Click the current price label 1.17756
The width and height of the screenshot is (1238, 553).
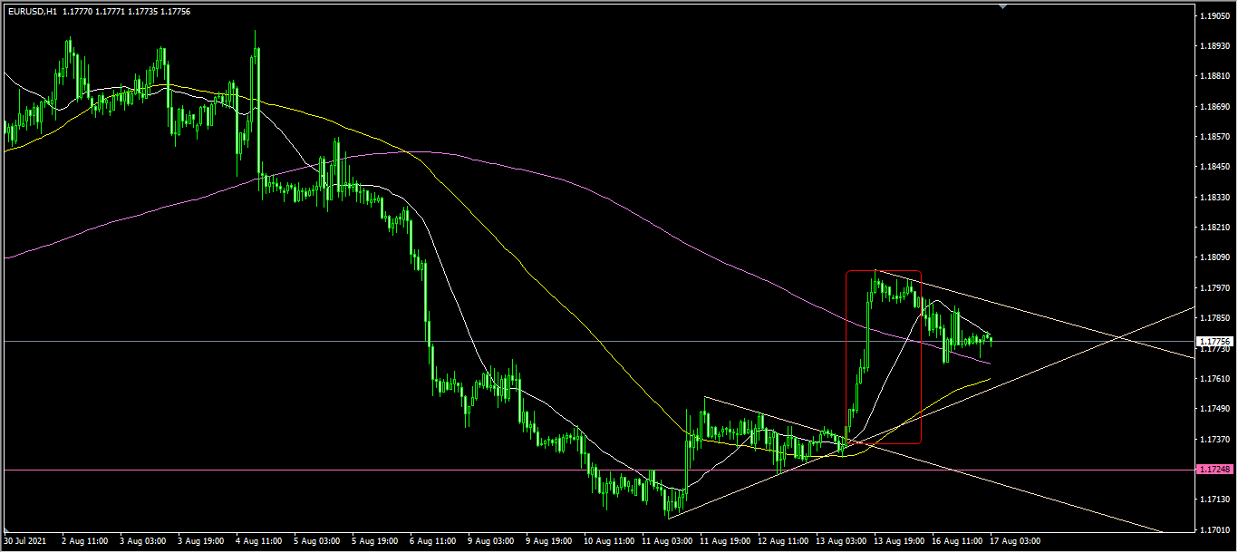(x=1214, y=342)
